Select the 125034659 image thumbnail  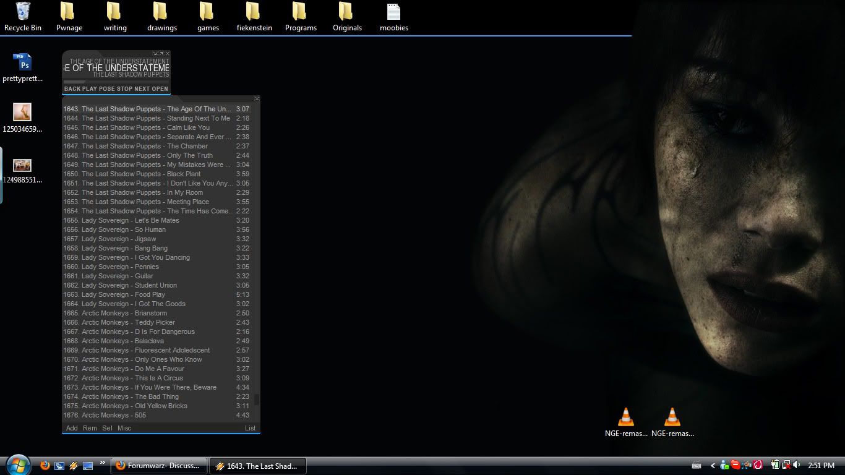point(23,118)
